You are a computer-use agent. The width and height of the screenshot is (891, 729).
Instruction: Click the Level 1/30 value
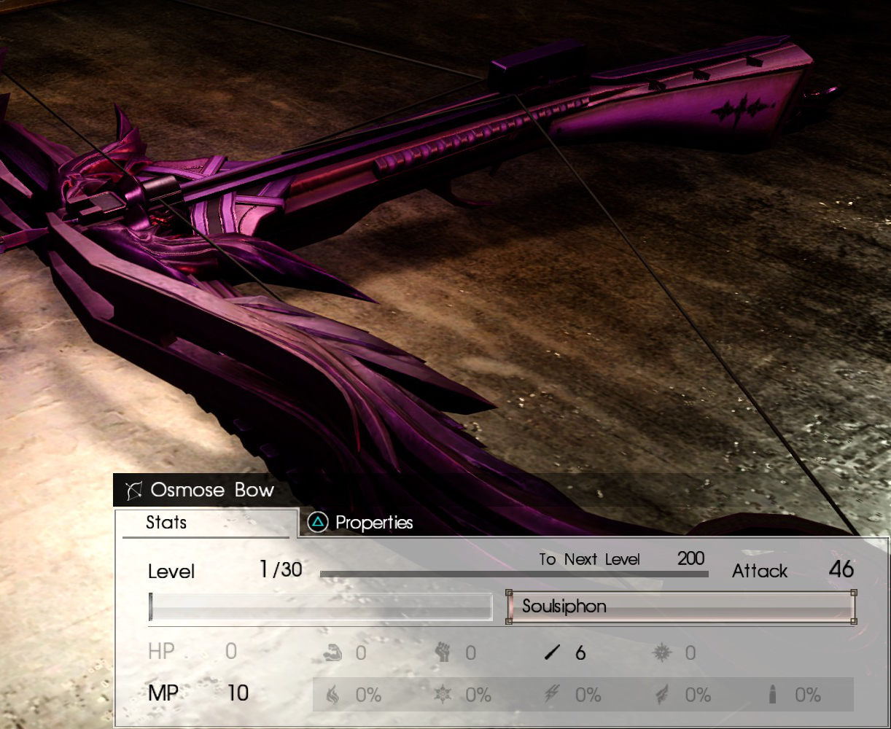pyautogui.click(x=281, y=569)
